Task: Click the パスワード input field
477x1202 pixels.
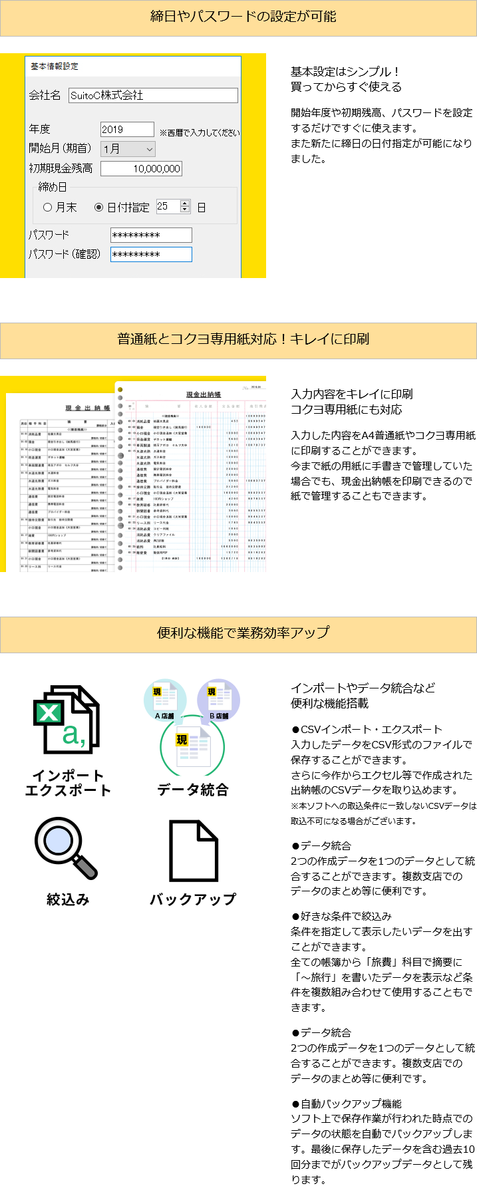Action: pos(151,235)
